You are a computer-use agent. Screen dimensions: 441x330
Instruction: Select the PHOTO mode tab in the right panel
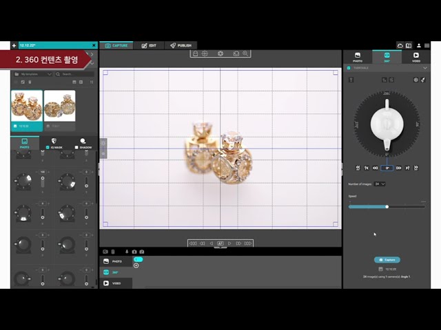(358, 57)
